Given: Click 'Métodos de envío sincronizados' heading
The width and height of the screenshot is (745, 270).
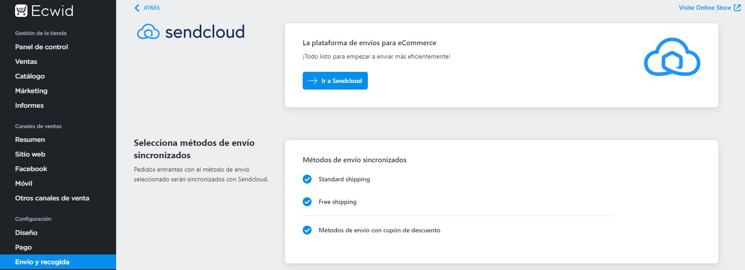Looking at the screenshot, I should click(355, 160).
